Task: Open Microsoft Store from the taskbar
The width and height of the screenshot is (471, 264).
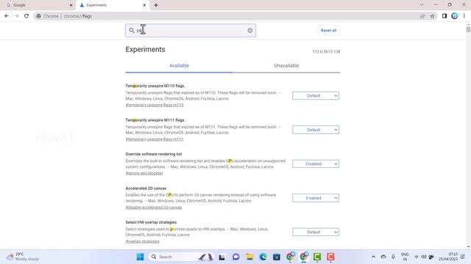Action: tap(277, 257)
